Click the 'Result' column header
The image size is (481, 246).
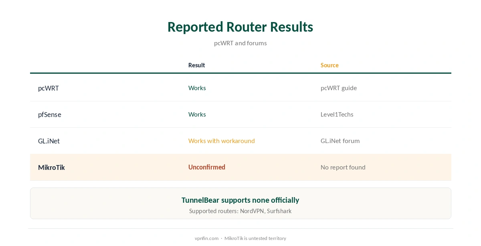(x=197, y=65)
